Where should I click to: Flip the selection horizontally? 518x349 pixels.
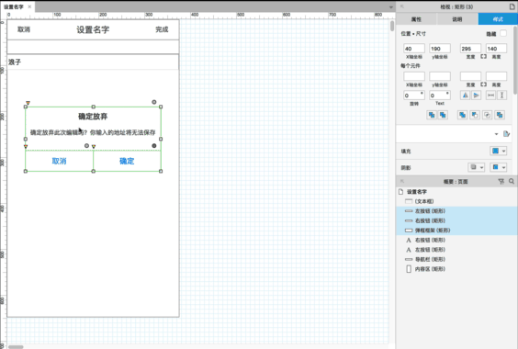[465, 96]
